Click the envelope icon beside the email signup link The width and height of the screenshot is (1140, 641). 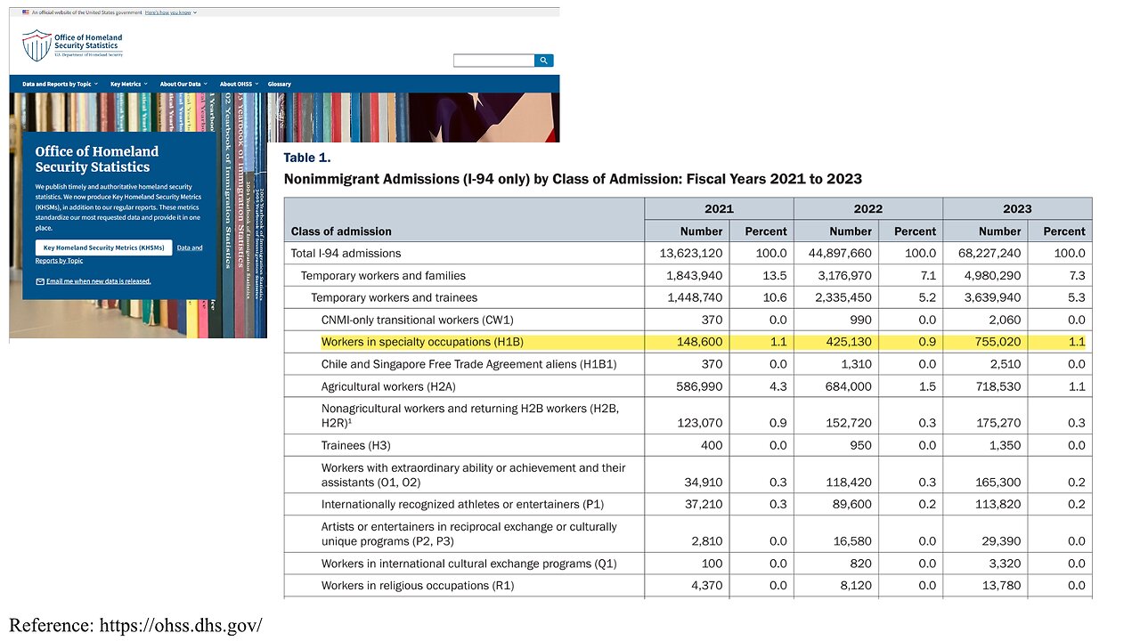pyautogui.click(x=40, y=281)
